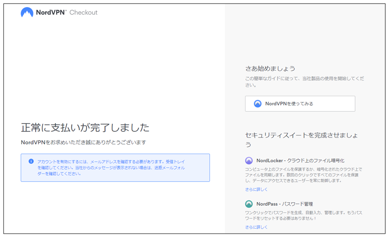Open the さらに詳しく link under NordLocker
This screenshot has width=388, height=235.
[256, 190]
